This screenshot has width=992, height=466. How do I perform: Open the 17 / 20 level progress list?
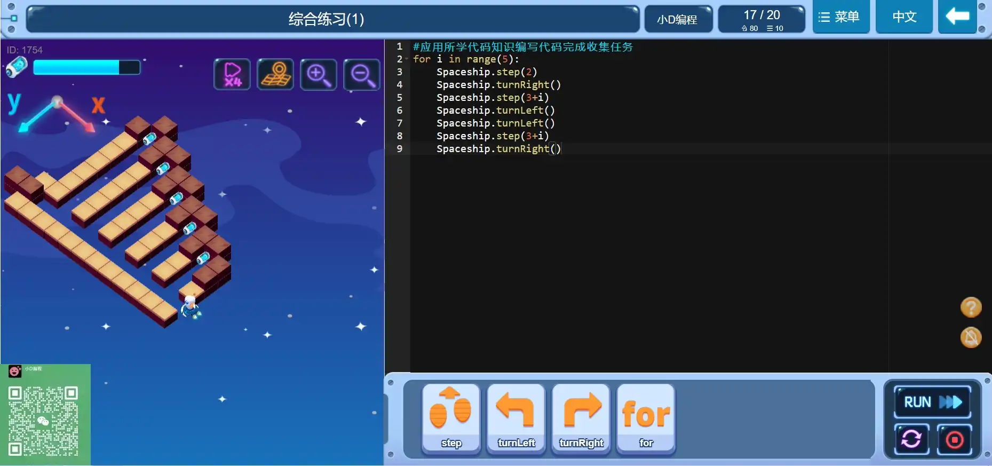tap(761, 20)
